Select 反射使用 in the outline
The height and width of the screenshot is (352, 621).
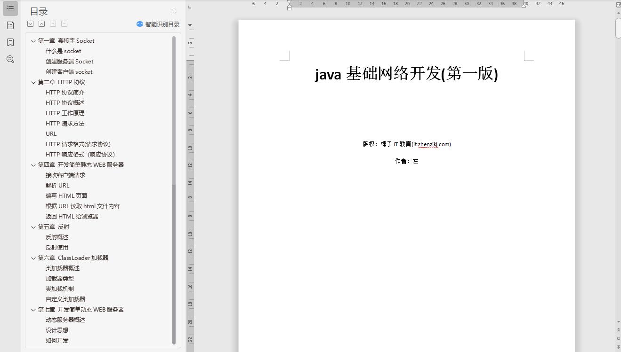click(x=57, y=248)
